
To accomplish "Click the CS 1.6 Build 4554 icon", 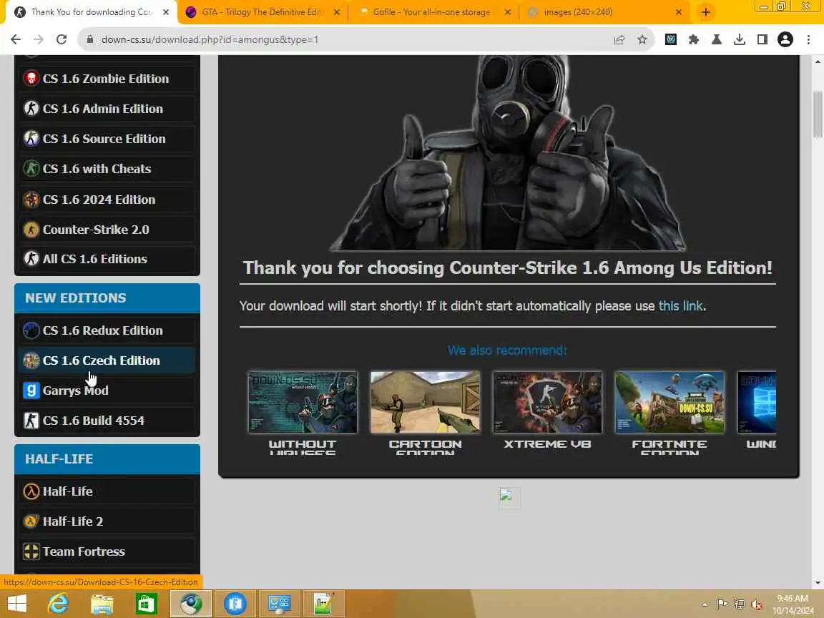I will click(31, 421).
